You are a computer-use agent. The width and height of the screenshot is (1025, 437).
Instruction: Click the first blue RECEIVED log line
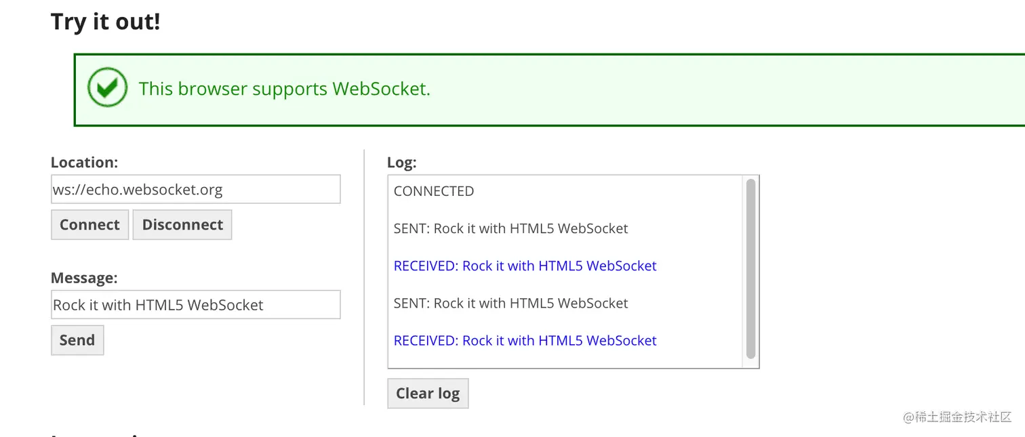525,266
